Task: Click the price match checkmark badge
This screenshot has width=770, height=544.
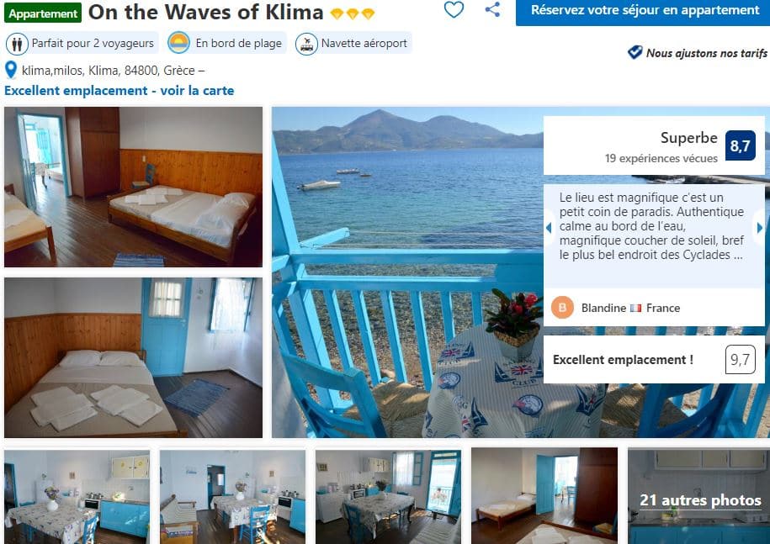Action: click(x=635, y=52)
